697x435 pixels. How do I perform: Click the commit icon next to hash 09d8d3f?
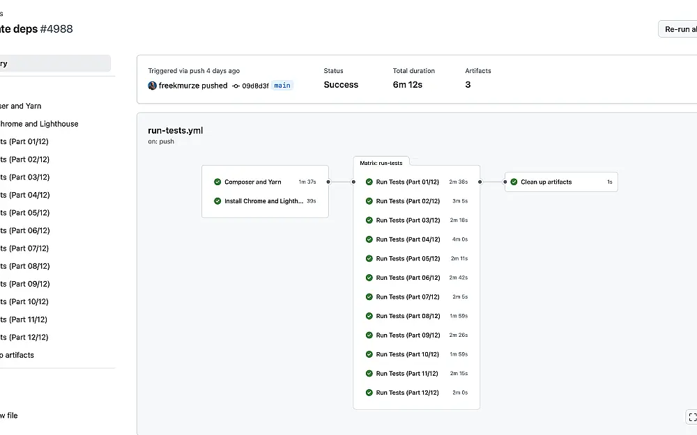pyautogui.click(x=236, y=86)
